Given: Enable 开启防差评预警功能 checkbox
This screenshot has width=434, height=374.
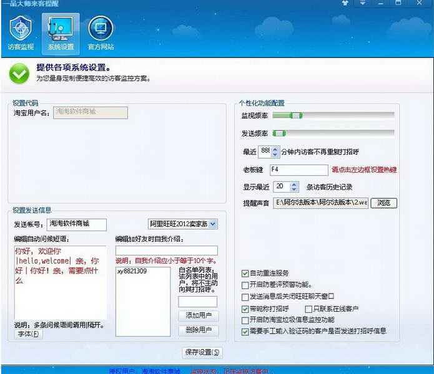Looking at the screenshot, I should click(x=245, y=285).
